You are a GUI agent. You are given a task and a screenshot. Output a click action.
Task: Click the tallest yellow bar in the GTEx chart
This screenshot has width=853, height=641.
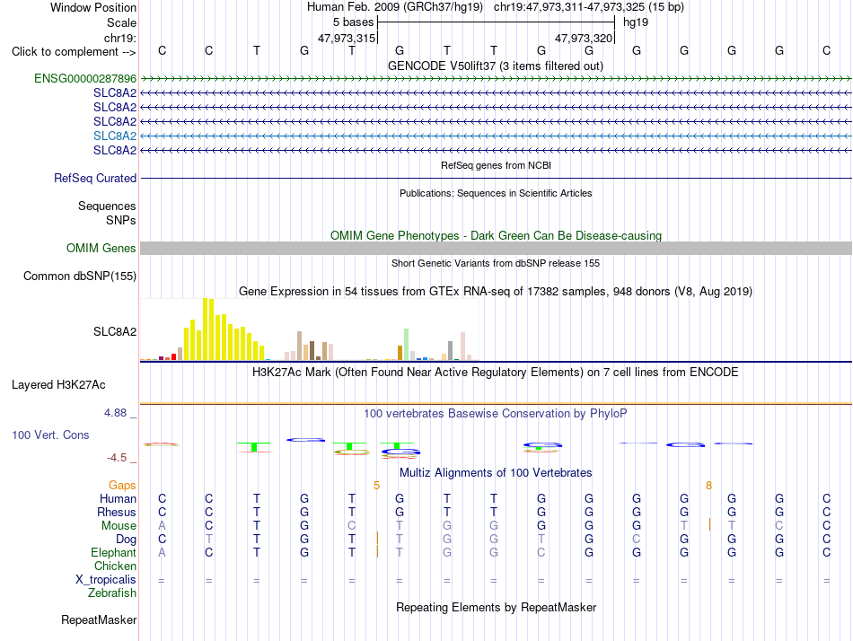tap(206, 329)
